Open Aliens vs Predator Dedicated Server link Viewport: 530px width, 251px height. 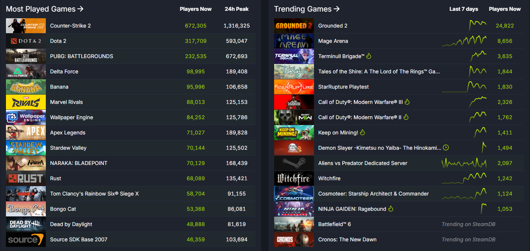click(x=363, y=163)
